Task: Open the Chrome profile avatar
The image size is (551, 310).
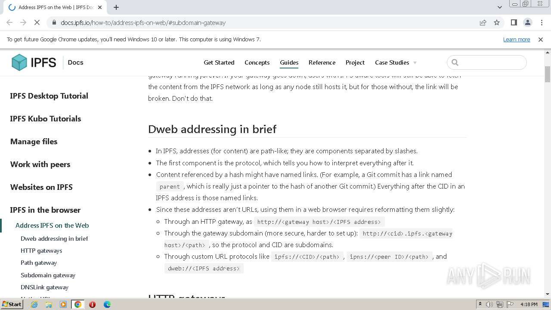Action: click(528, 23)
